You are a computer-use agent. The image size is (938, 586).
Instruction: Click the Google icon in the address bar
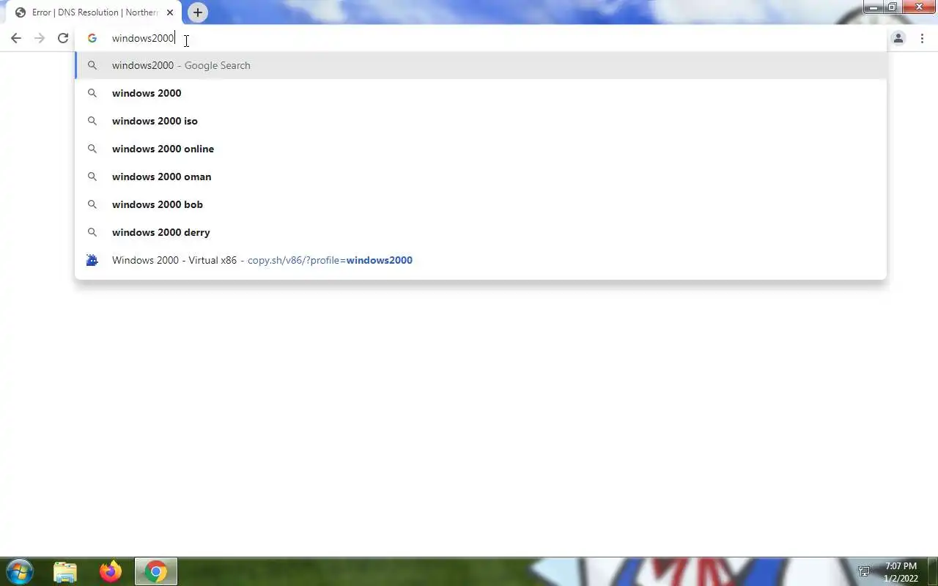click(92, 38)
